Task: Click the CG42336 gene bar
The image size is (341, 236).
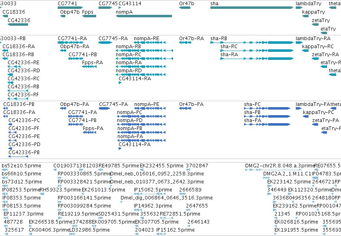Action: point(18,24)
